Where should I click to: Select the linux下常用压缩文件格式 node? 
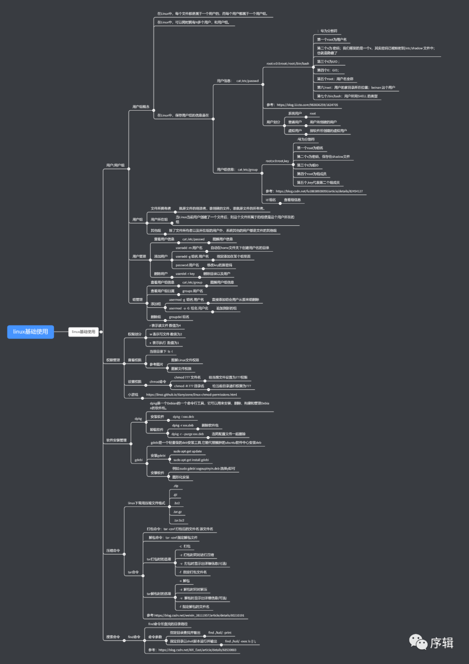[146, 503]
